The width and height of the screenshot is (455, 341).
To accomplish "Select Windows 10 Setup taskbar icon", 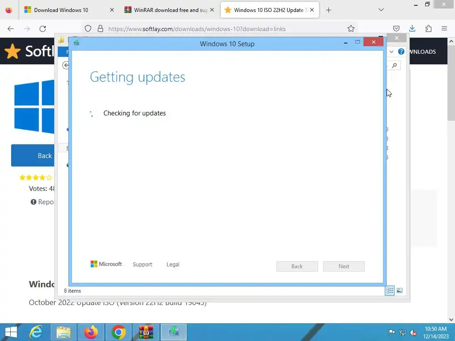I will click(x=174, y=332).
